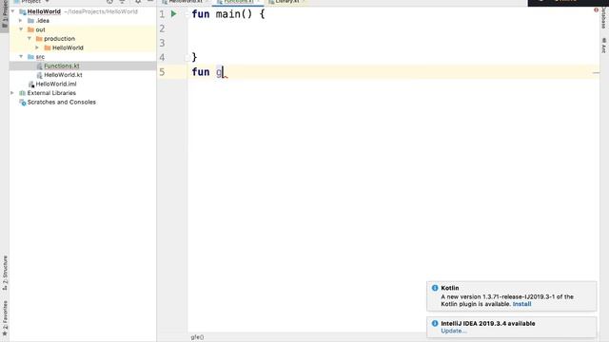Click line number 3 in gutter

pyautogui.click(x=162, y=43)
